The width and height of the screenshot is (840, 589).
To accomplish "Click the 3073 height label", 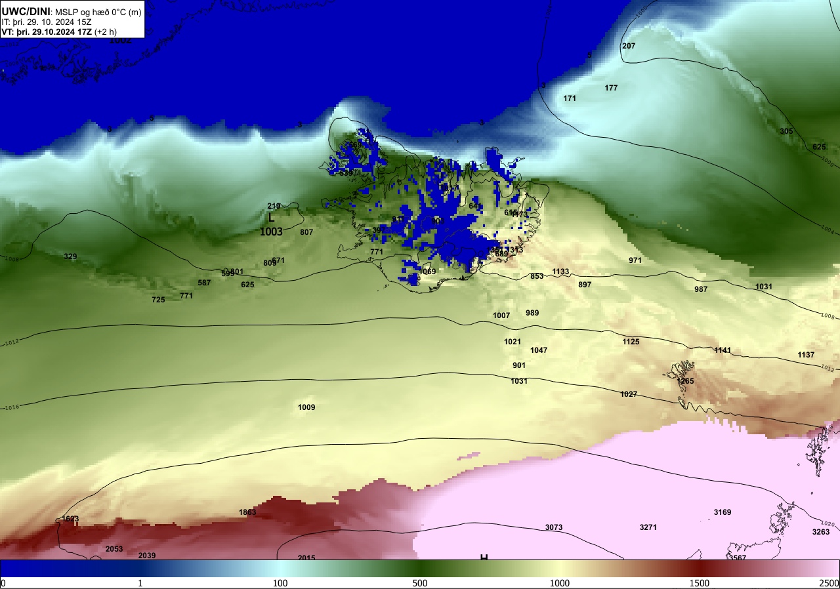I will tap(554, 527).
